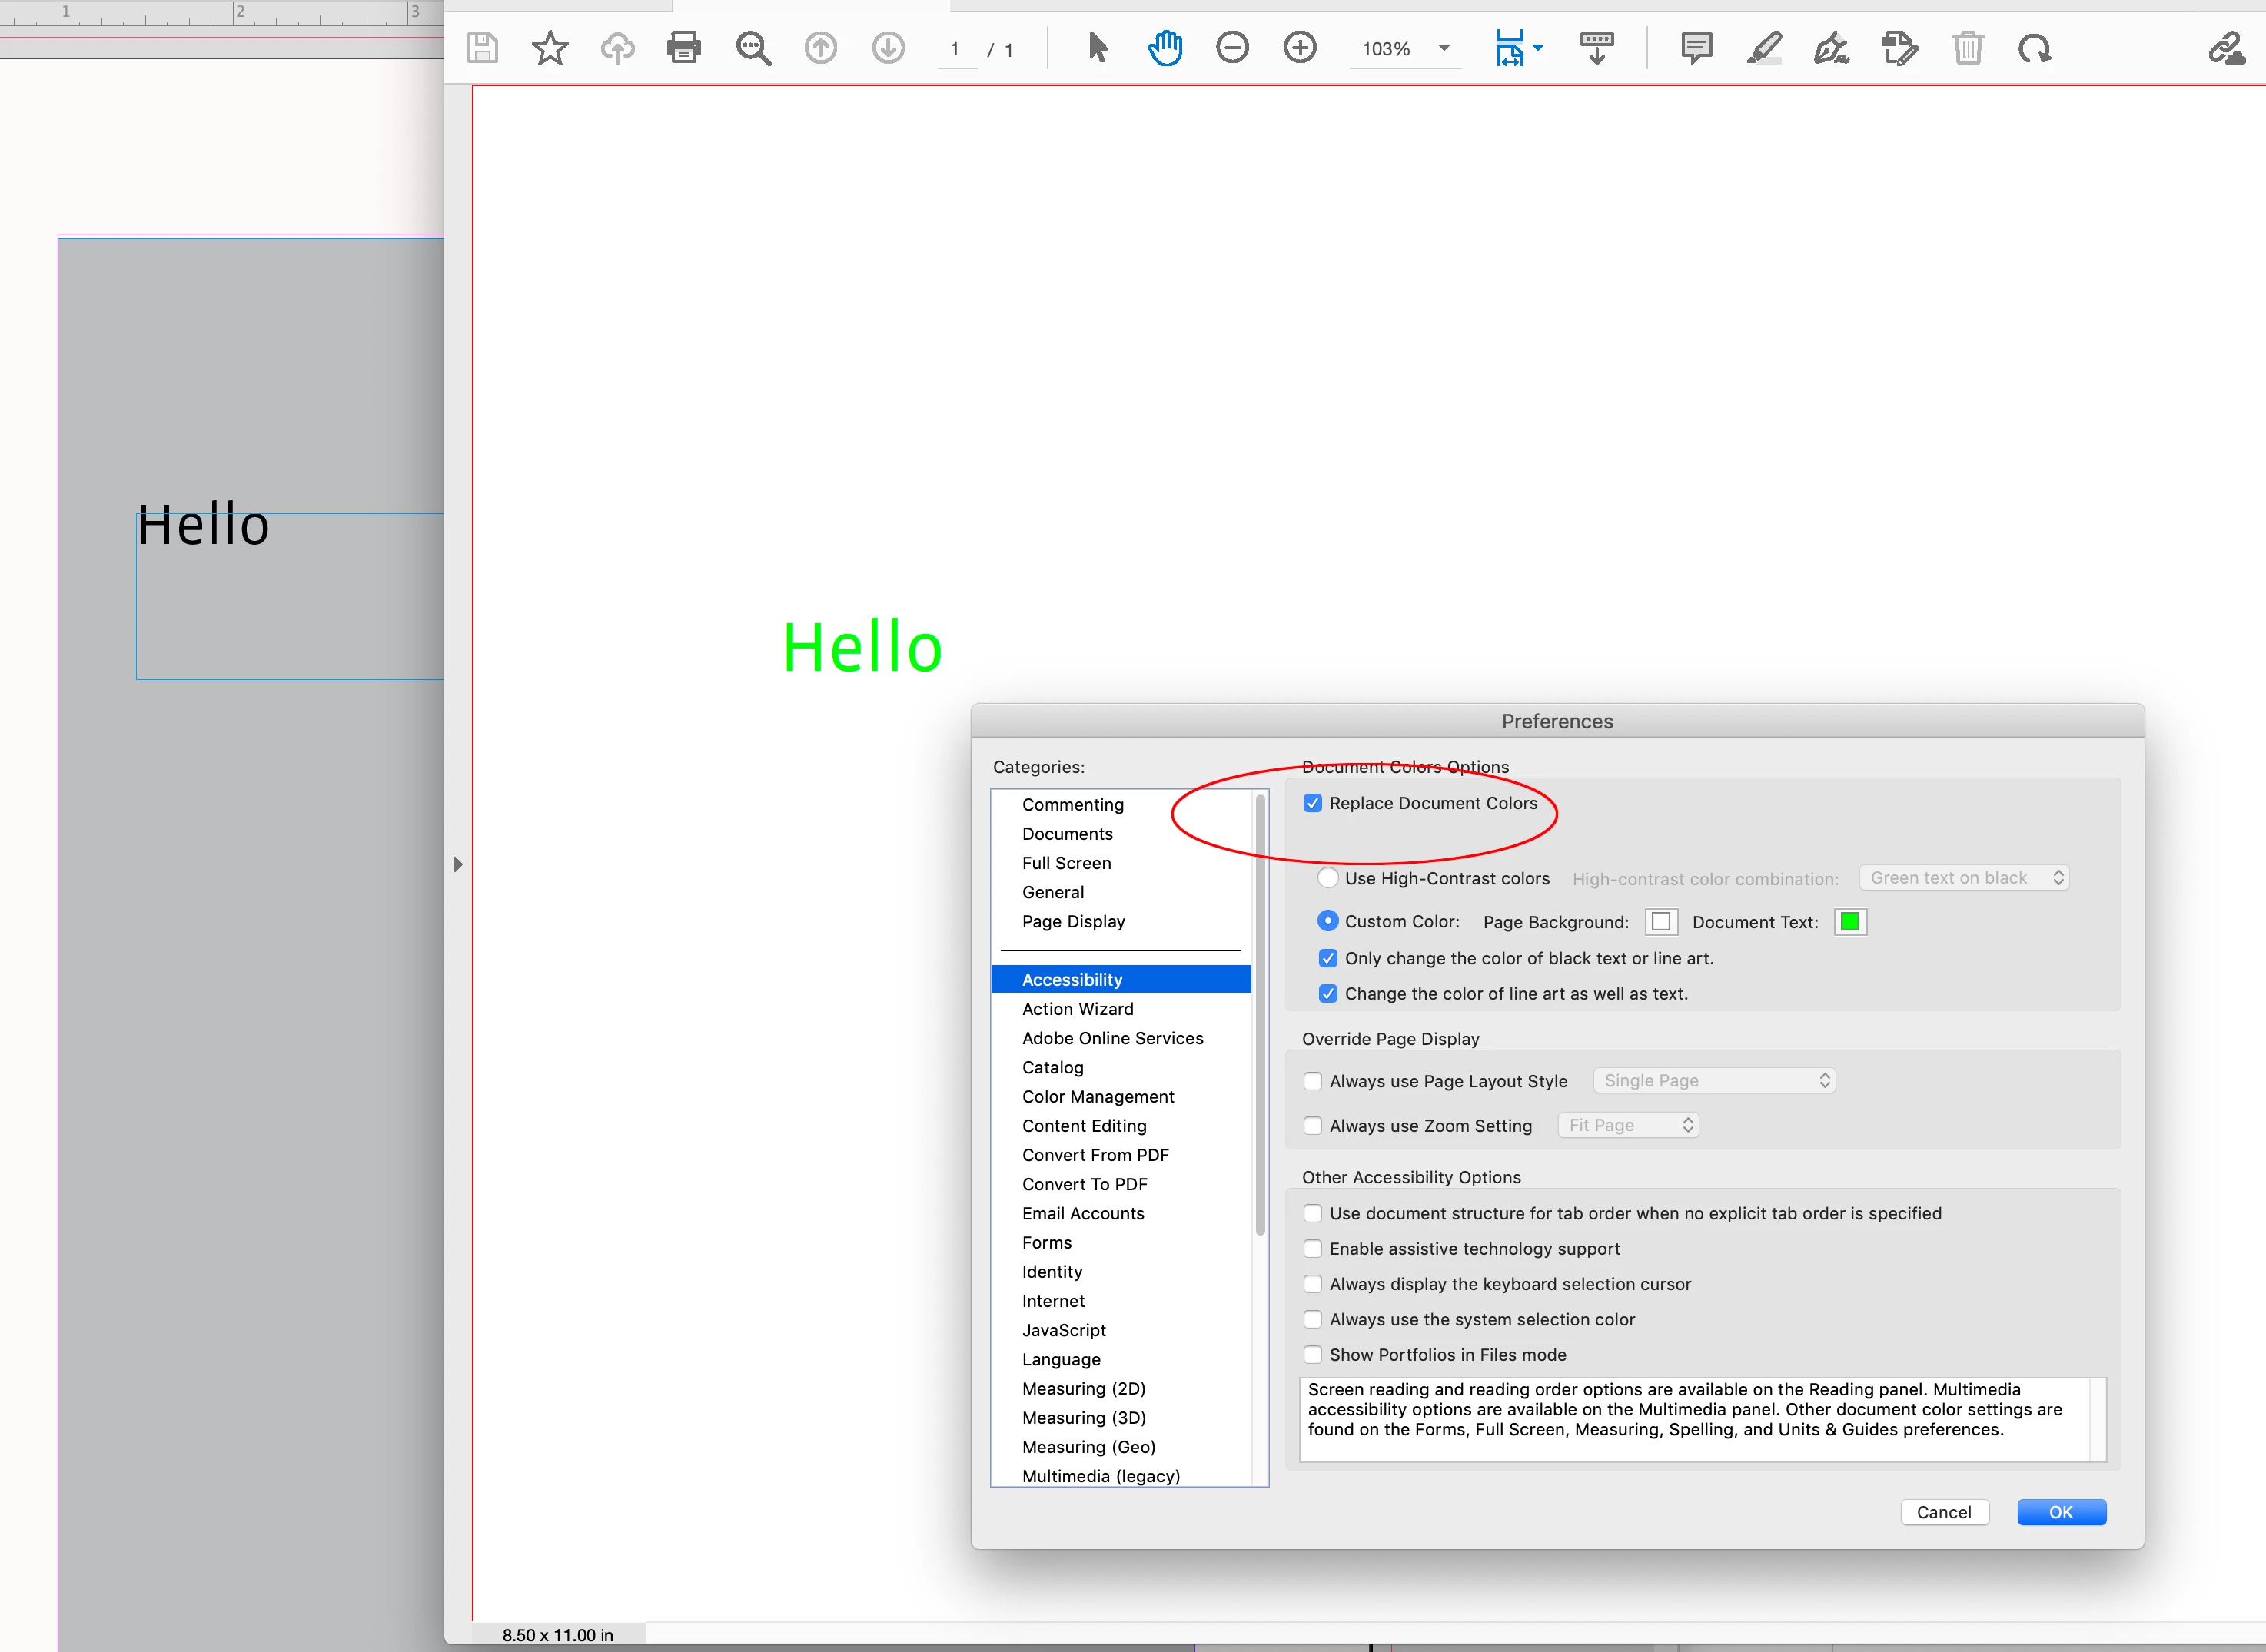
Task: Click the OK button
Action: click(2060, 1512)
